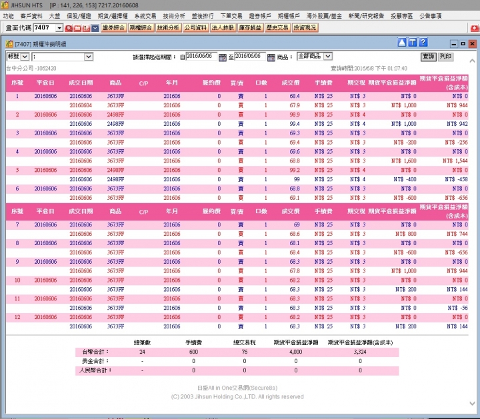Image resolution: width=480 pixels, height=419 pixels.
Task: Click the 證券綜合 toolbar button
Action: [113, 28]
